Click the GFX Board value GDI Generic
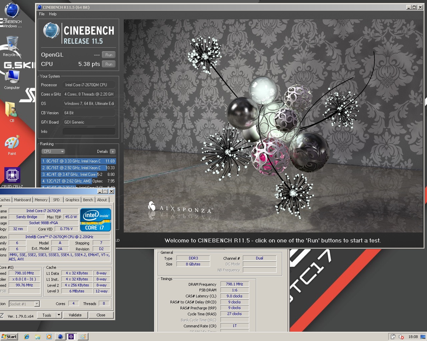 click(x=89, y=122)
